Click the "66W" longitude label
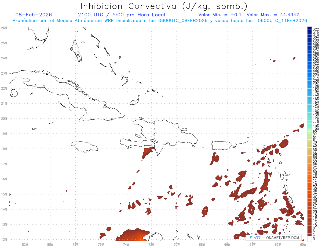This screenshot has width=322, height=248. pos(227,244)
